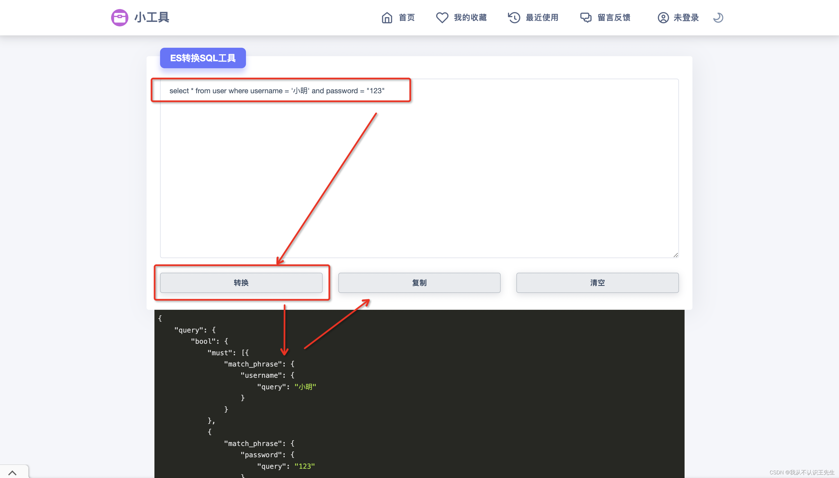Focus the SQL input textarea
The height and width of the screenshot is (478, 839).
pyautogui.click(x=419, y=168)
